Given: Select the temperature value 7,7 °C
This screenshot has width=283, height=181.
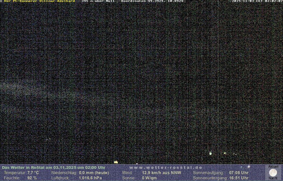Looking at the screenshot, I should (33, 173).
